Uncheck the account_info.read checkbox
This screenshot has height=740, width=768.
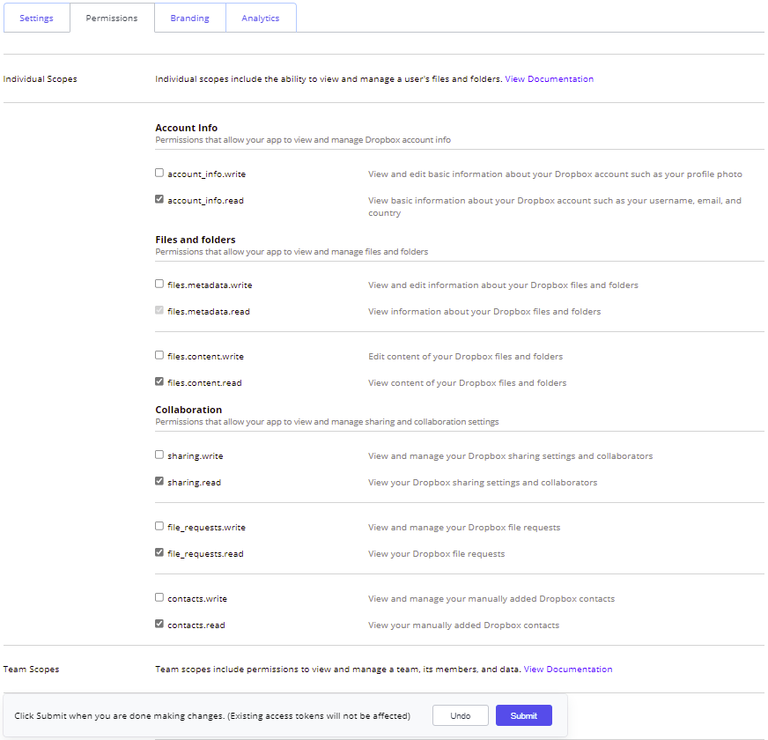click(x=159, y=199)
